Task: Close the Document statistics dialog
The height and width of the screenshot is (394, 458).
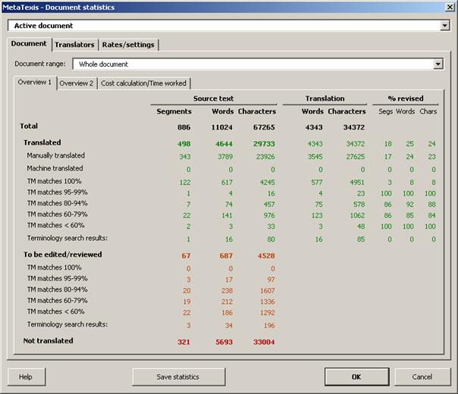Action: pos(450,7)
